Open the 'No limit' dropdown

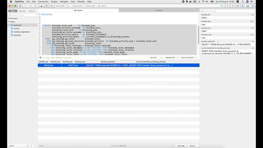click(x=156, y=58)
